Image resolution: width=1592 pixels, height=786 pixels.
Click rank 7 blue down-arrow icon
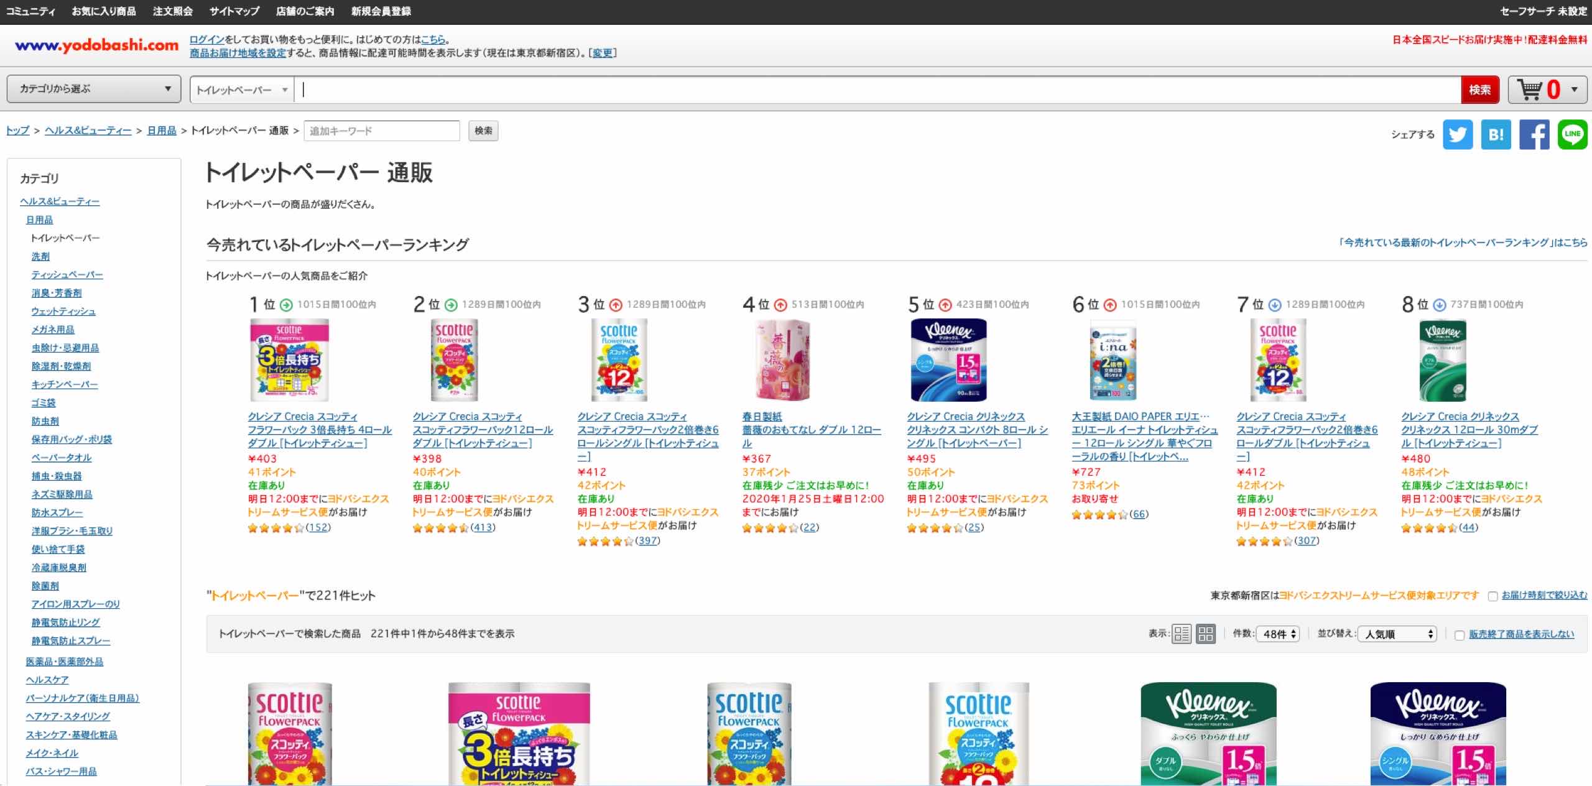[x=1275, y=305]
